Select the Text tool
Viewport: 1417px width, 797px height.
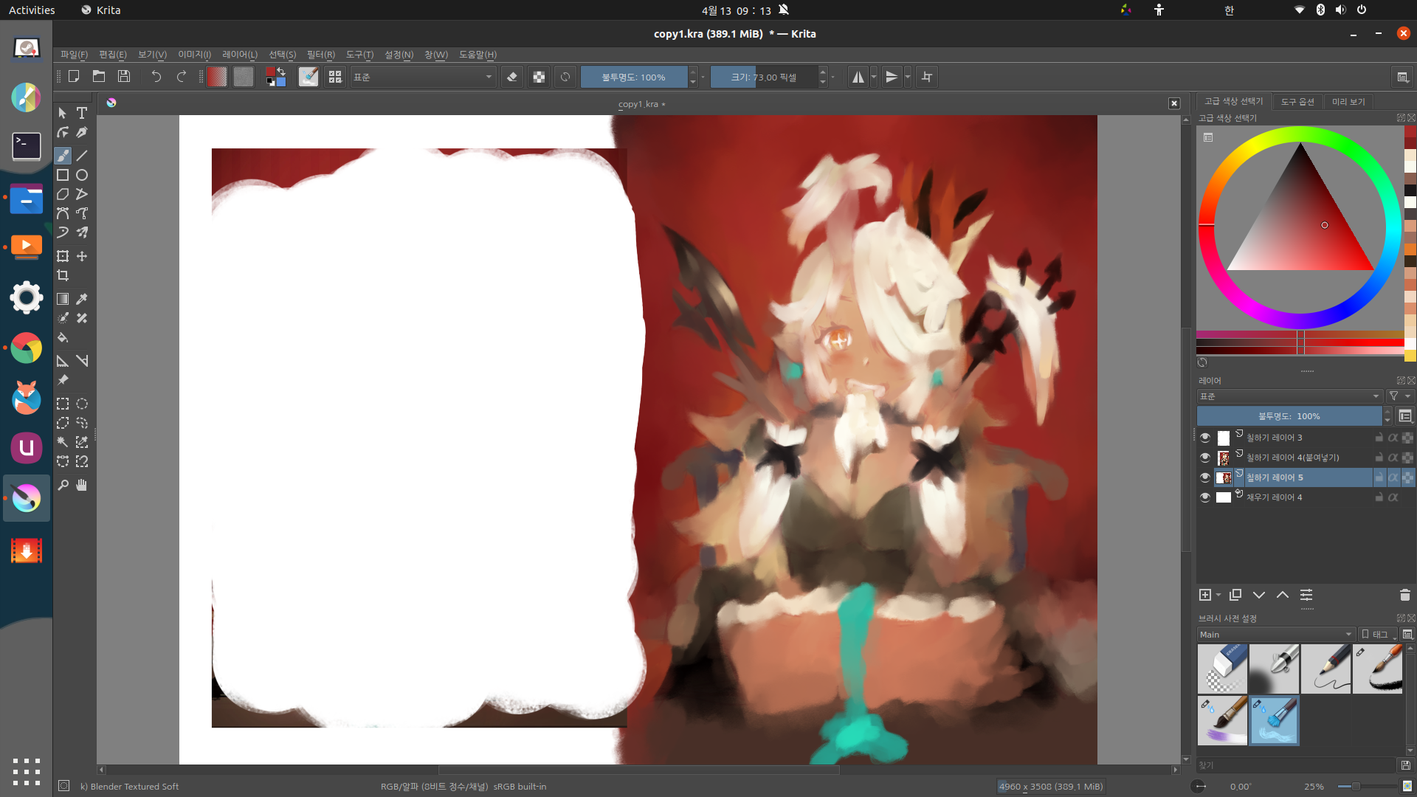pos(82,113)
